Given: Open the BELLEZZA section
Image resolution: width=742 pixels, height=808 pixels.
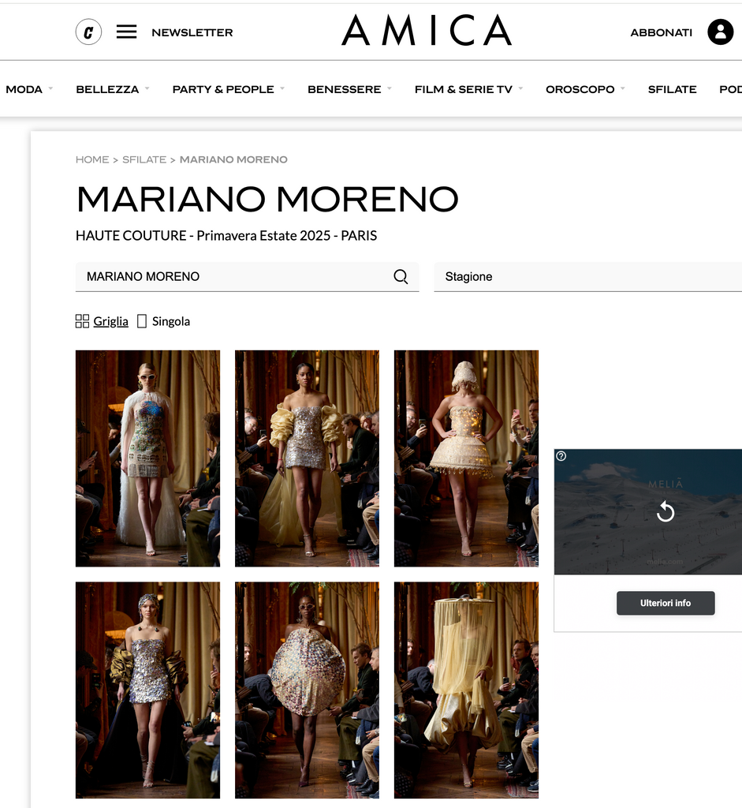Looking at the screenshot, I should tap(107, 89).
